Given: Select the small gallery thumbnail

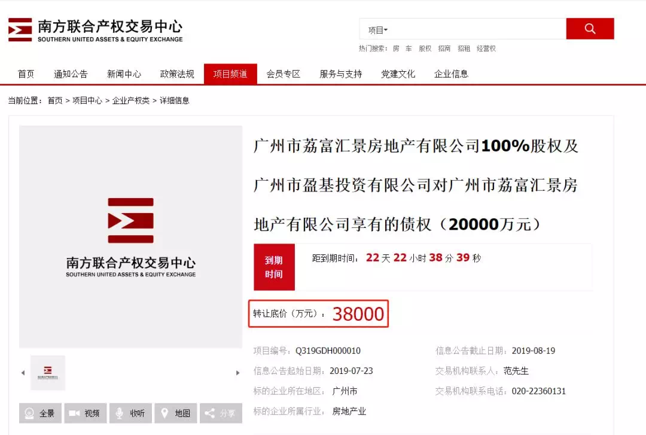Looking at the screenshot, I should point(48,373).
